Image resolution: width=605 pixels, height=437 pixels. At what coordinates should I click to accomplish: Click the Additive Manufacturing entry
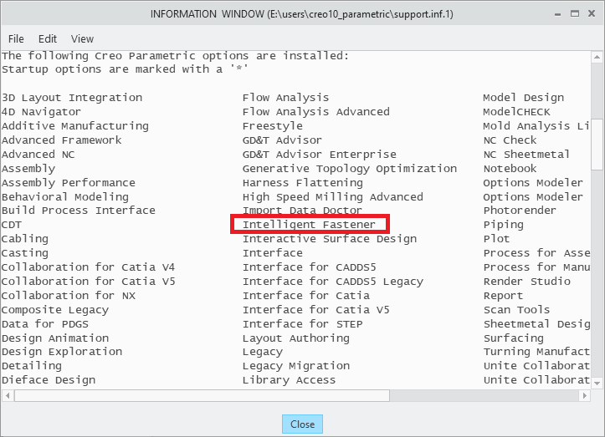(x=74, y=126)
